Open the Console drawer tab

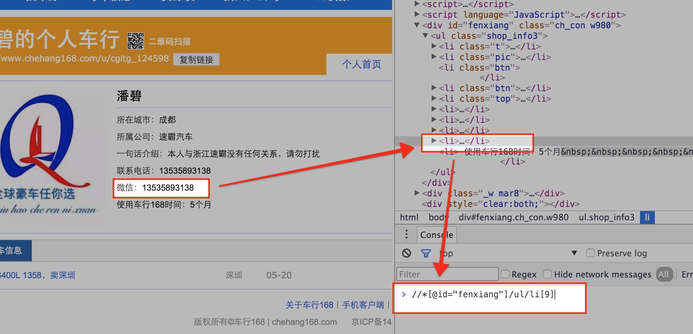point(437,234)
